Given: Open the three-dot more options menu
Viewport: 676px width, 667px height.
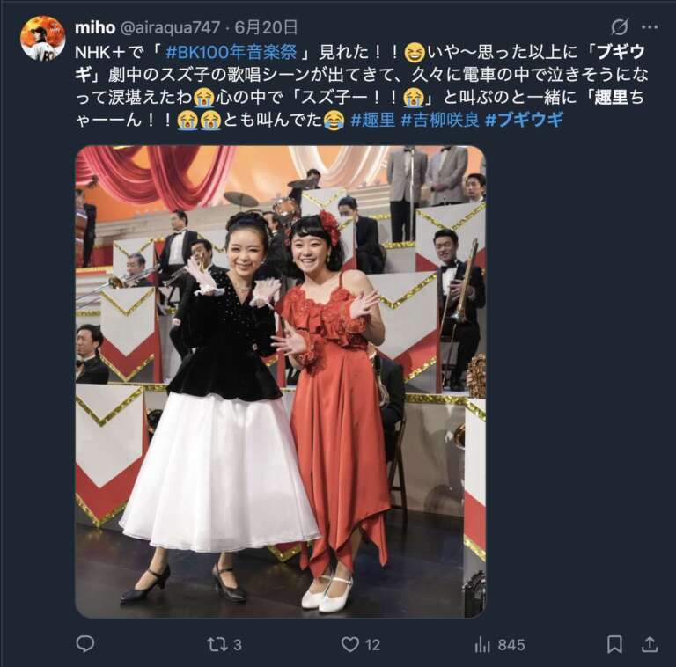Looking at the screenshot, I should click(650, 27).
